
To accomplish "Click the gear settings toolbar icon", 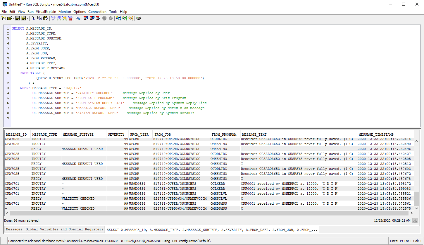I will pos(78,18).
